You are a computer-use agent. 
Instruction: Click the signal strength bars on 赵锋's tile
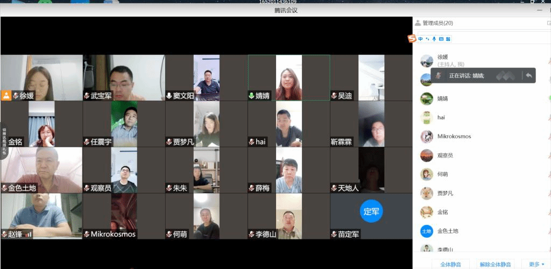(29, 234)
